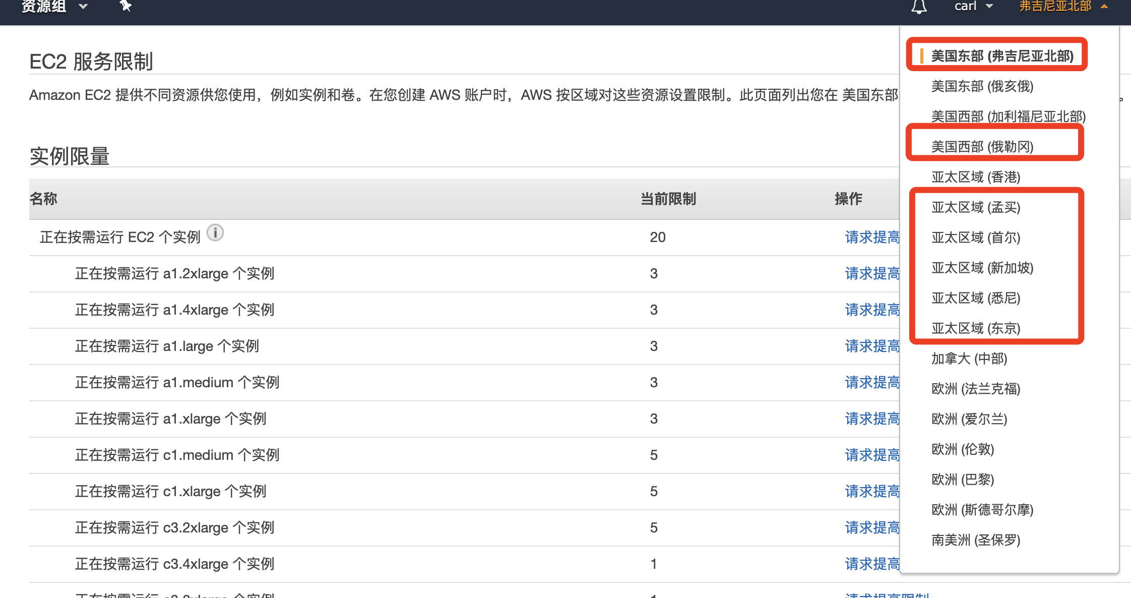Click info icon next to EC2 instances row
The width and height of the screenshot is (1131, 598).
click(215, 233)
